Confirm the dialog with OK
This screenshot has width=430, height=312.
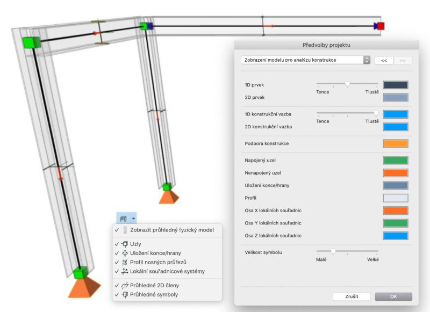click(393, 296)
